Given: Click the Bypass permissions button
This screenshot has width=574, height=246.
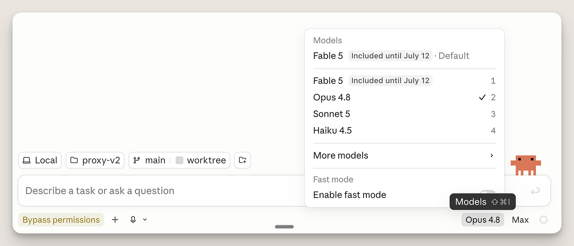Looking at the screenshot, I should pos(61,220).
